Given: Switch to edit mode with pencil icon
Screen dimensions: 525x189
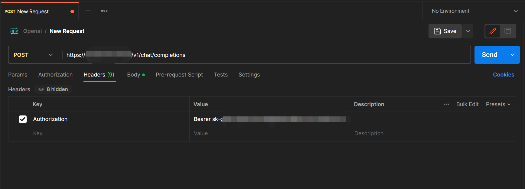Looking at the screenshot, I should click(492, 31).
